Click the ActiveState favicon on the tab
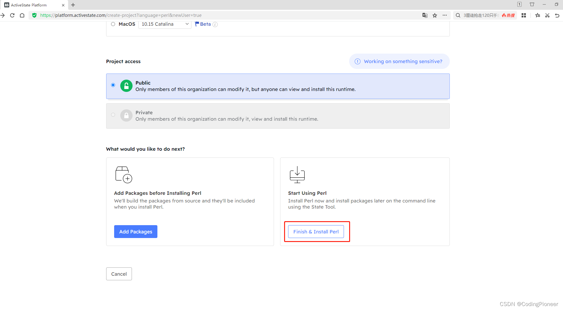 pyautogui.click(x=7, y=5)
